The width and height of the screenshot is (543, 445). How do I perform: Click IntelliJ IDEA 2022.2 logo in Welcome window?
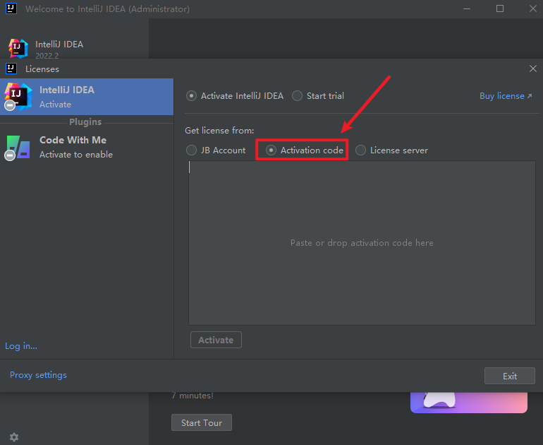[x=18, y=49]
